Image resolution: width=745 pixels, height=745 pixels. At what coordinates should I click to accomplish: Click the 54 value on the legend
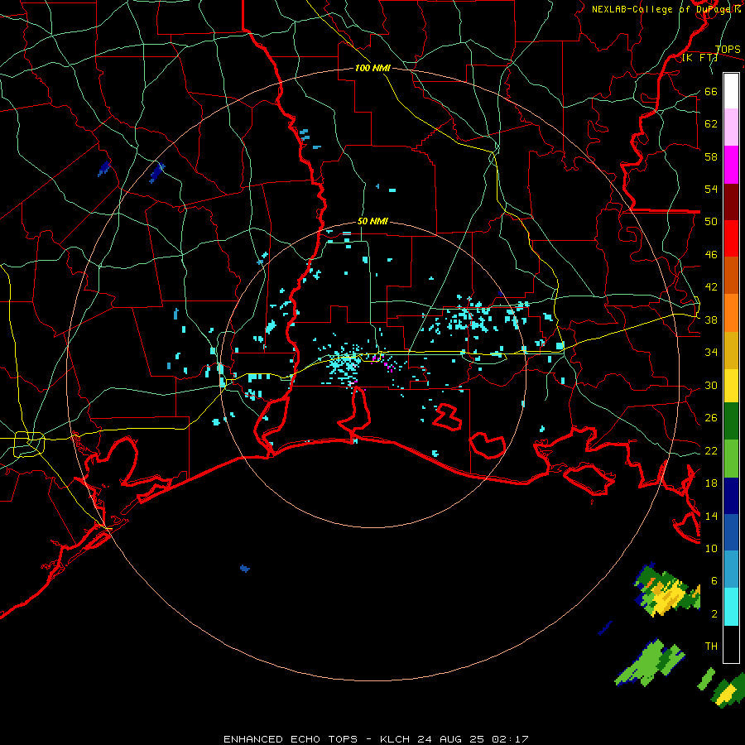(x=711, y=189)
